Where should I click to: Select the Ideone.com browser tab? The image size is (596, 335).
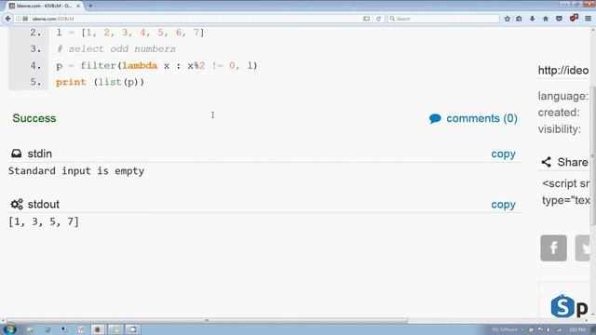44,6
